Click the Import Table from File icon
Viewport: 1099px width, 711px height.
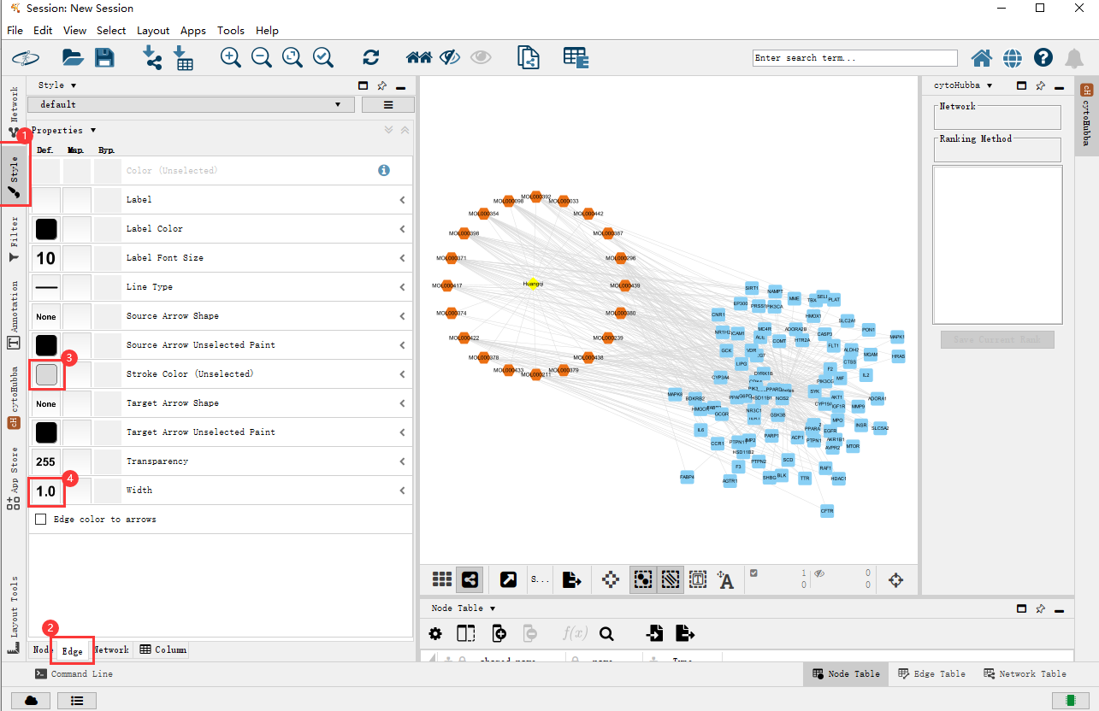183,57
